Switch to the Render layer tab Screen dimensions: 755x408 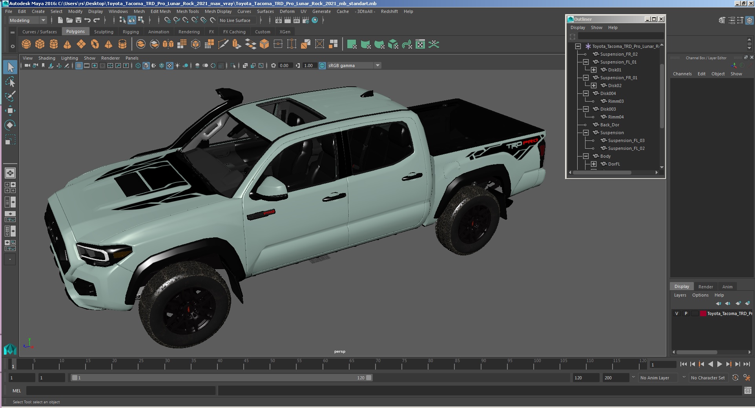tap(706, 287)
